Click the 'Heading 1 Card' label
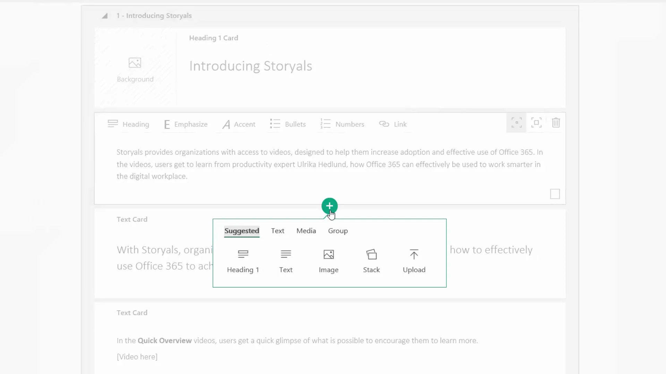 [x=214, y=38]
